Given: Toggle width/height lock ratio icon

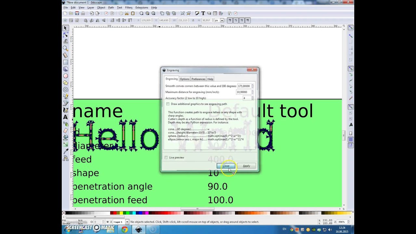Looking at the screenshot, I should coord(193,20).
